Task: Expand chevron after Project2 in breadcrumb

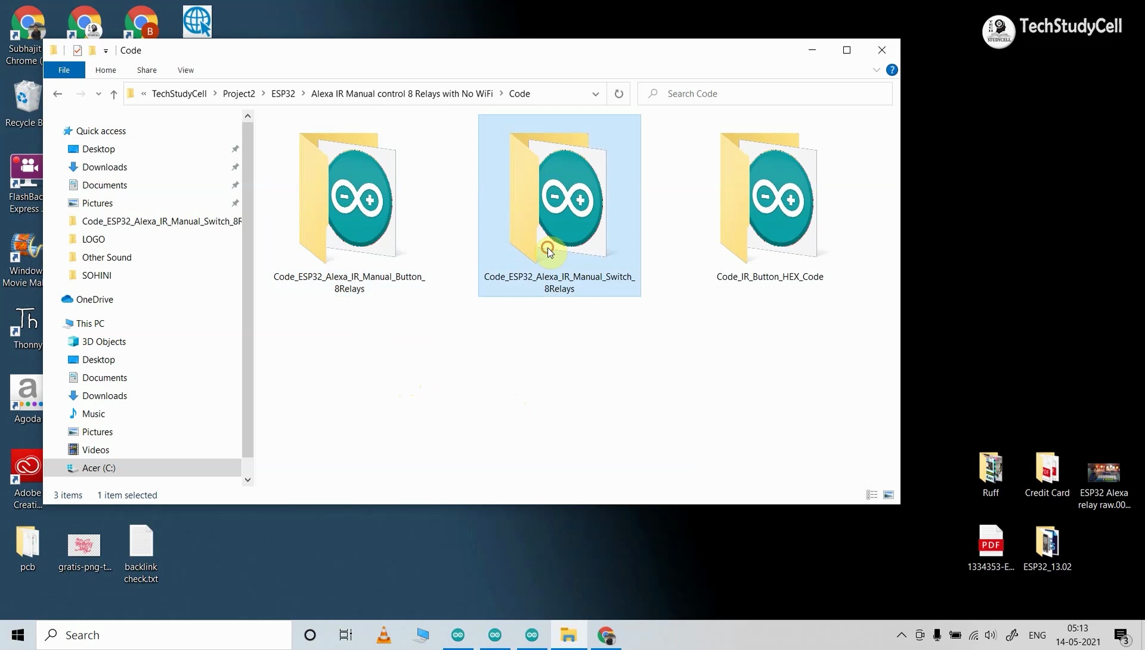Action: click(263, 94)
